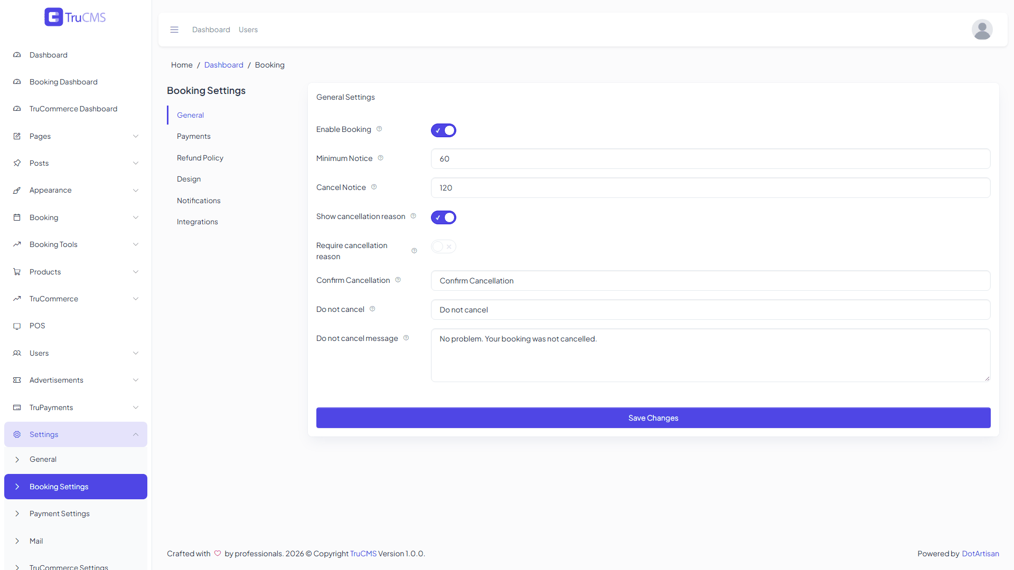Click the hamburger menu icon
Image resolution: width=1014 pixels, height=570 pixels.
click(174, 30)
